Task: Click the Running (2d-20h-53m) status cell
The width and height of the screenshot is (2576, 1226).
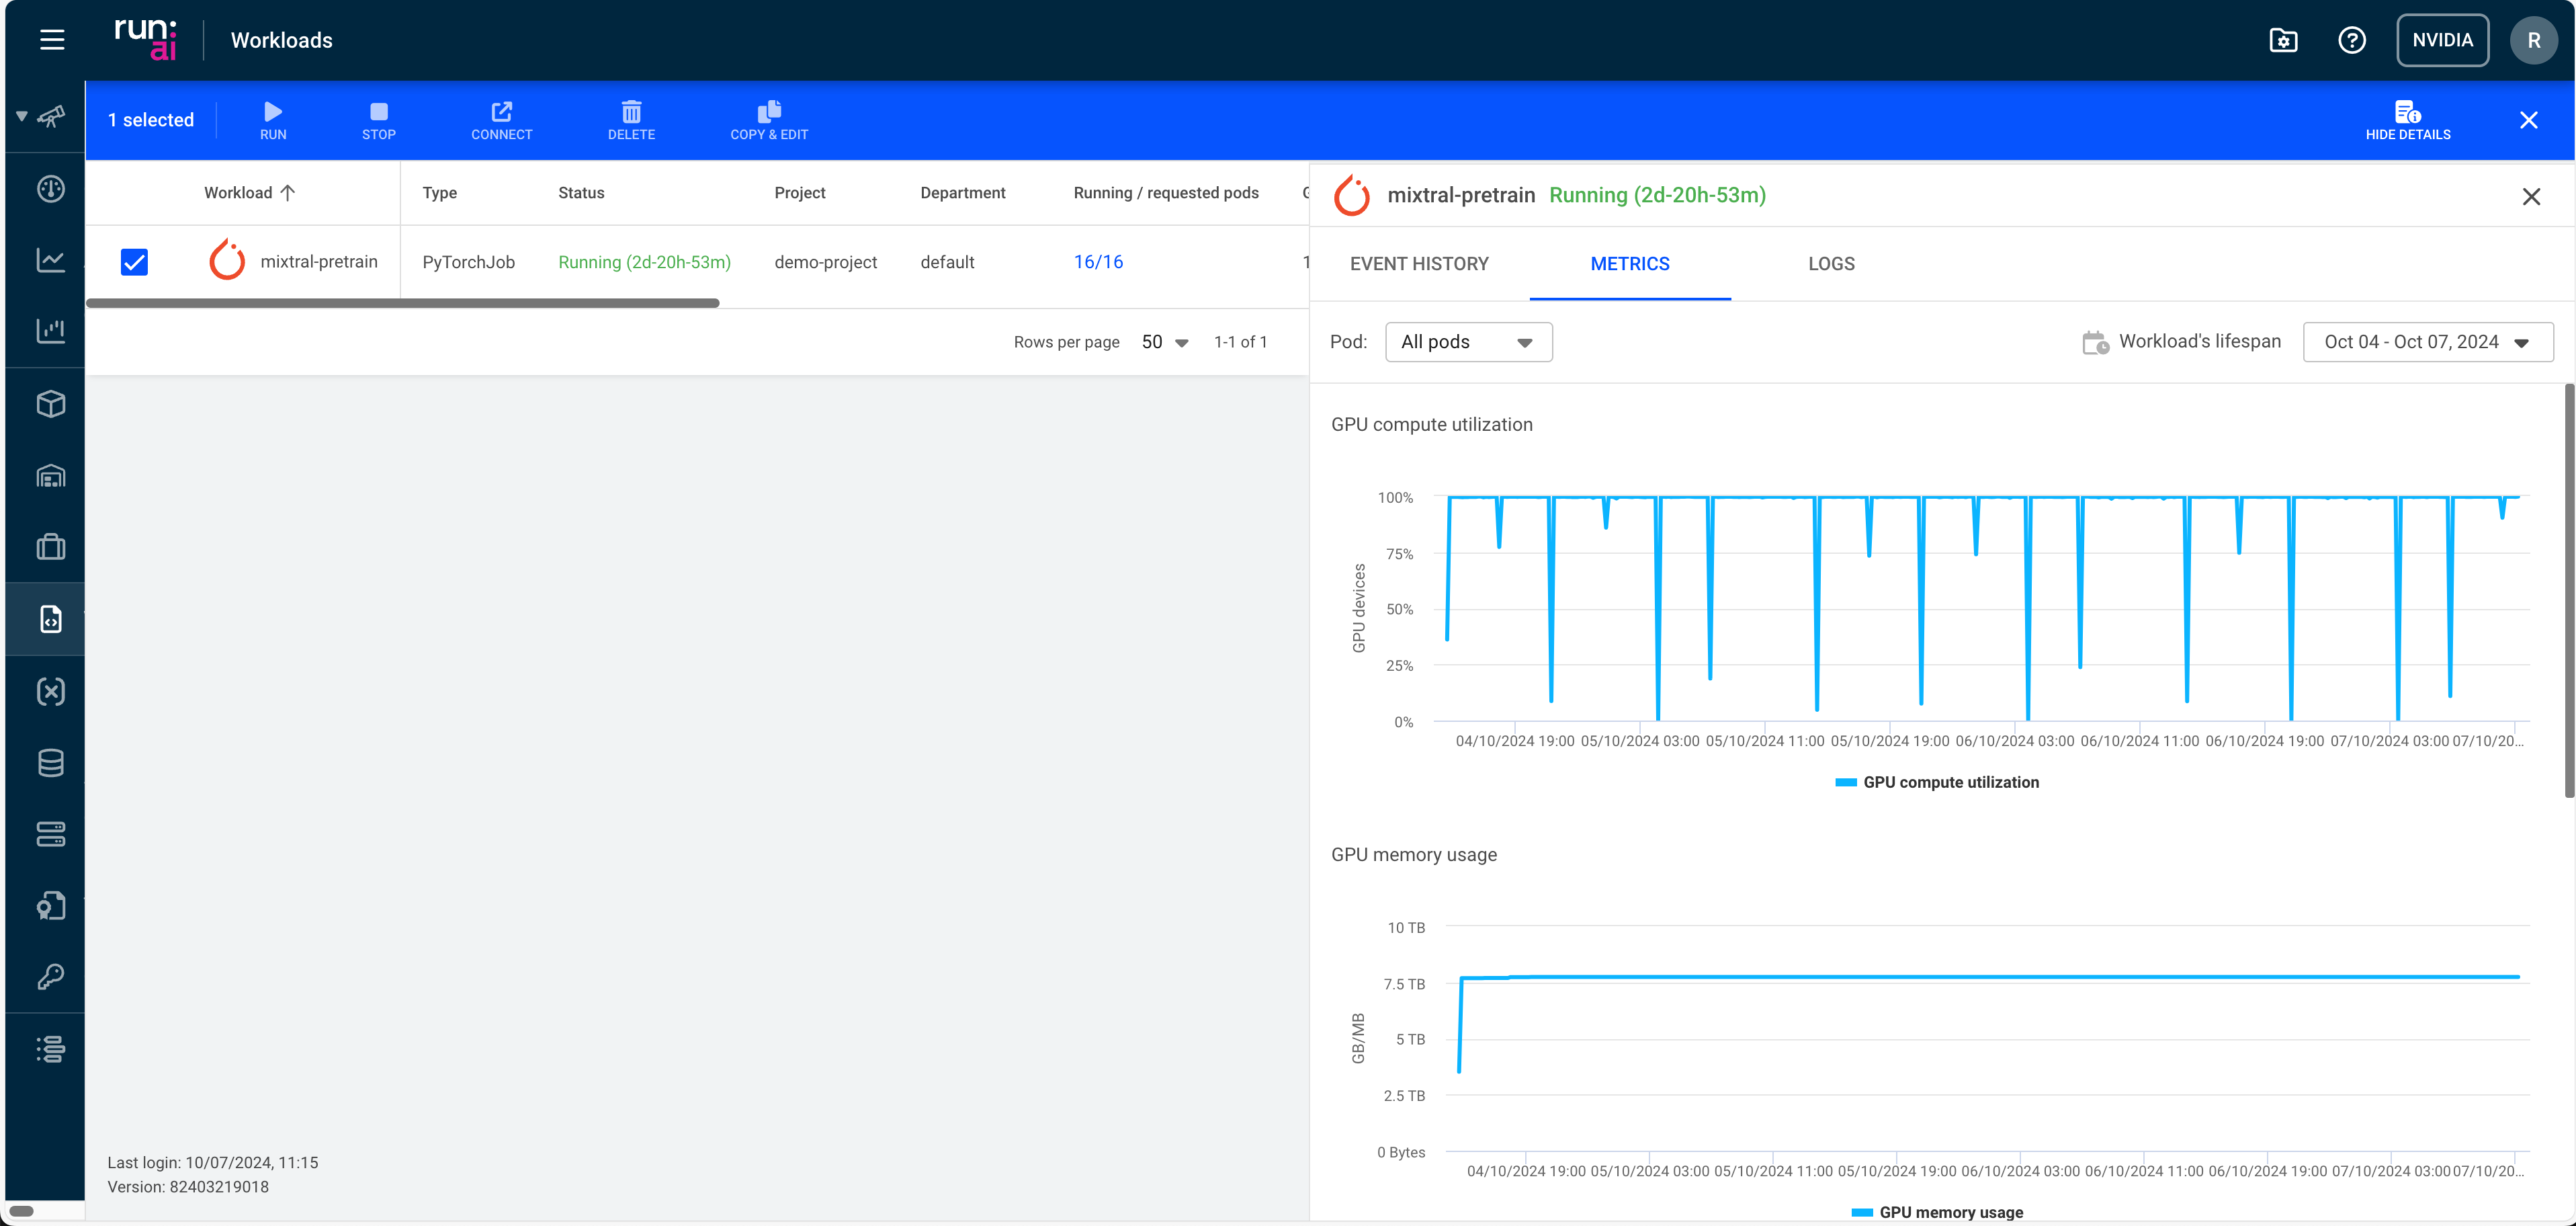Action: [644, 262]
